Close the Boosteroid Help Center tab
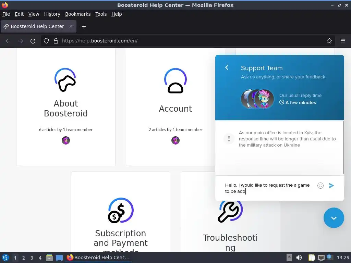This screenshot has width=351, height=263. (71, 26)
